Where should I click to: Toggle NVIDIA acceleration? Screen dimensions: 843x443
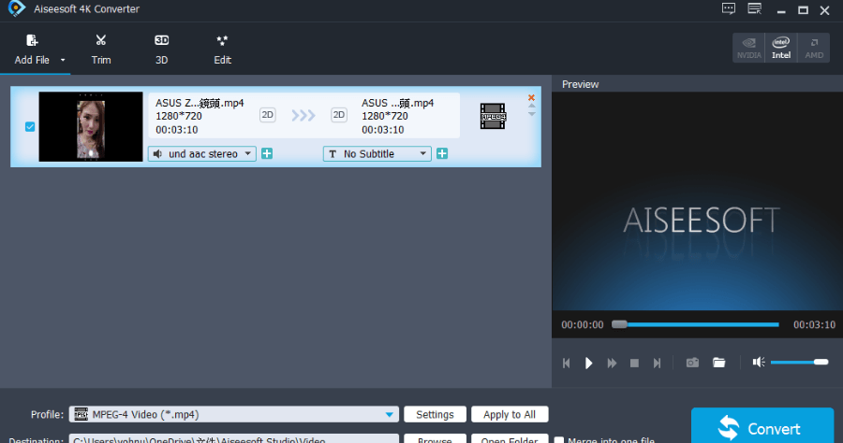click(x=749, y=48)
